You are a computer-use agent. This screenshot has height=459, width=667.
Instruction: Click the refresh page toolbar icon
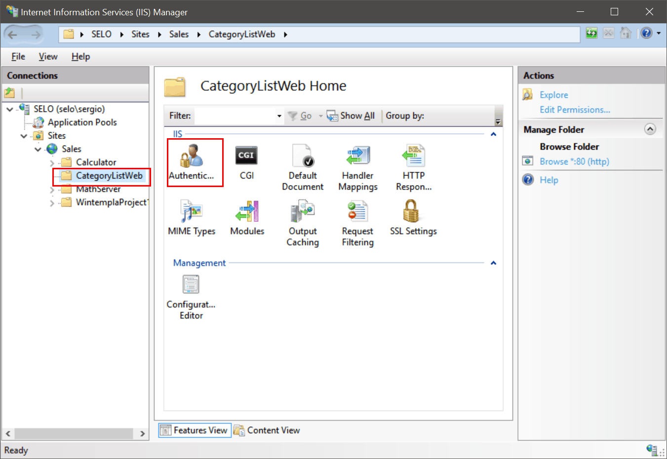[x=591, y=34]
